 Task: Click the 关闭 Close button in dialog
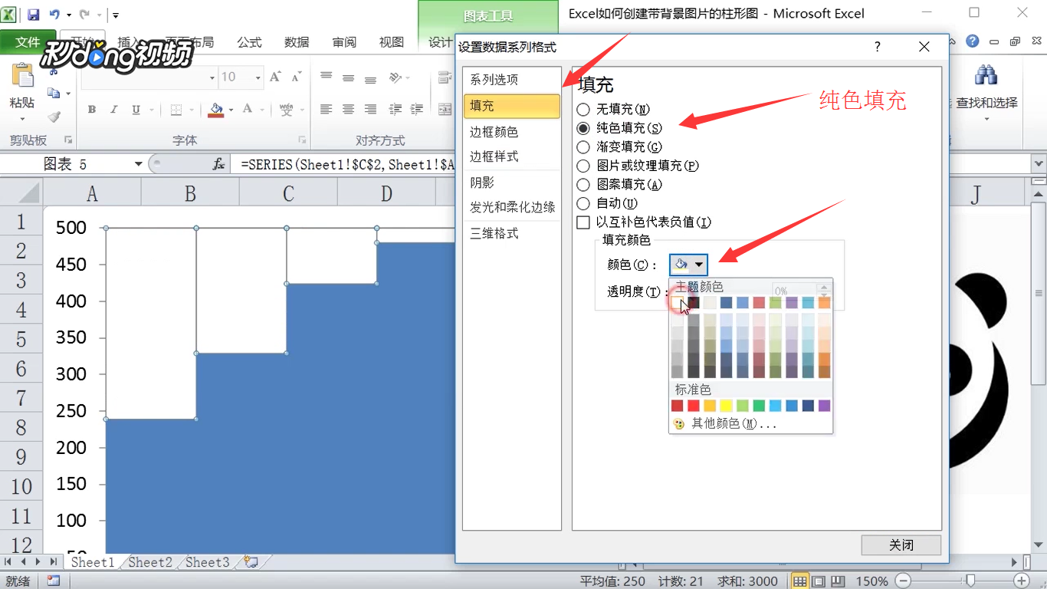[901, 545]
